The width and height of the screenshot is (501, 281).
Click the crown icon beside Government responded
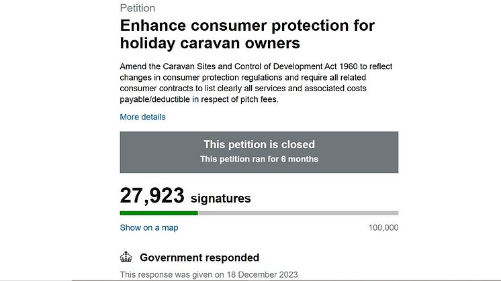click(126, 258)
